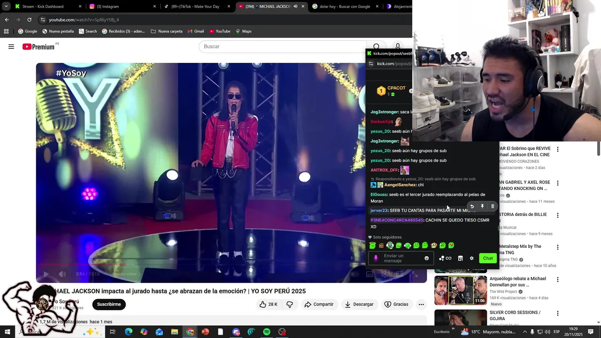Reload the YouTube page

(x=29, y=20)
